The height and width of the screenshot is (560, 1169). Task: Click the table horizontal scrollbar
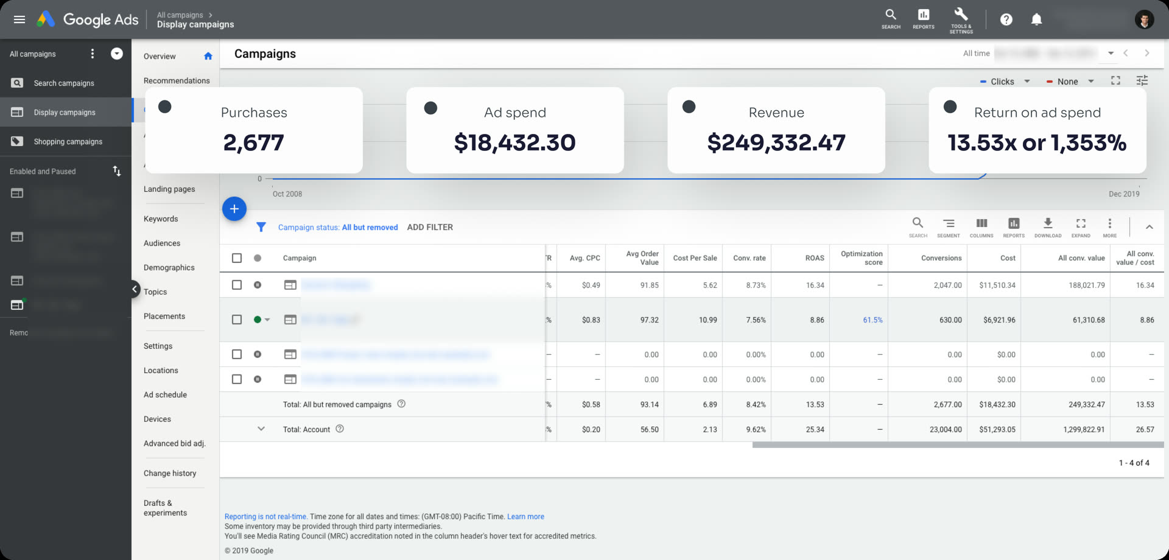(x=958, y=445)
